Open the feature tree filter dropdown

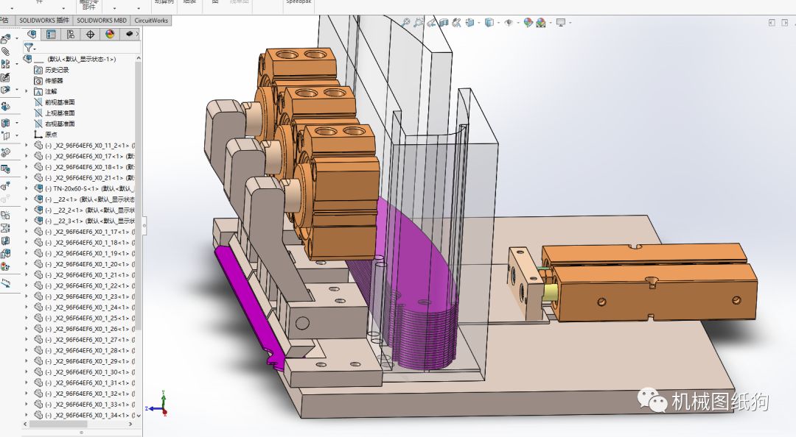(29, 47)
